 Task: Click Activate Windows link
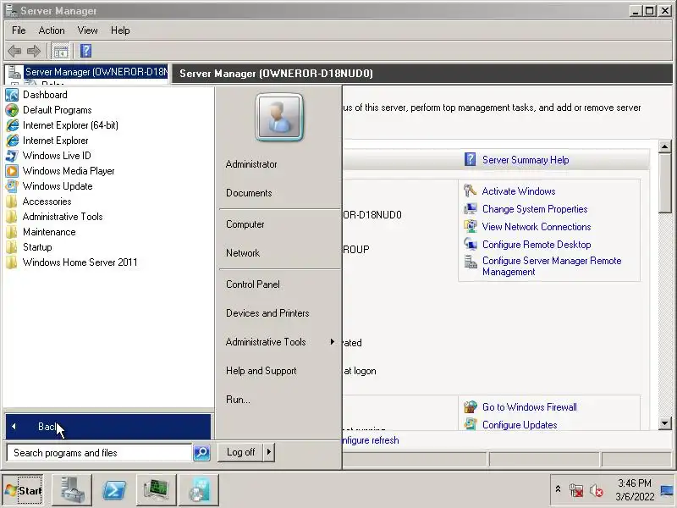[x=519, y=191]
